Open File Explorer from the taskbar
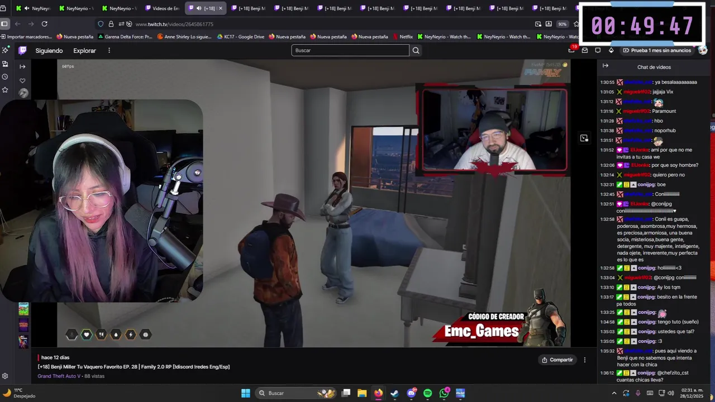The width and height of the screenshot is (715, 402). point(362,393)
